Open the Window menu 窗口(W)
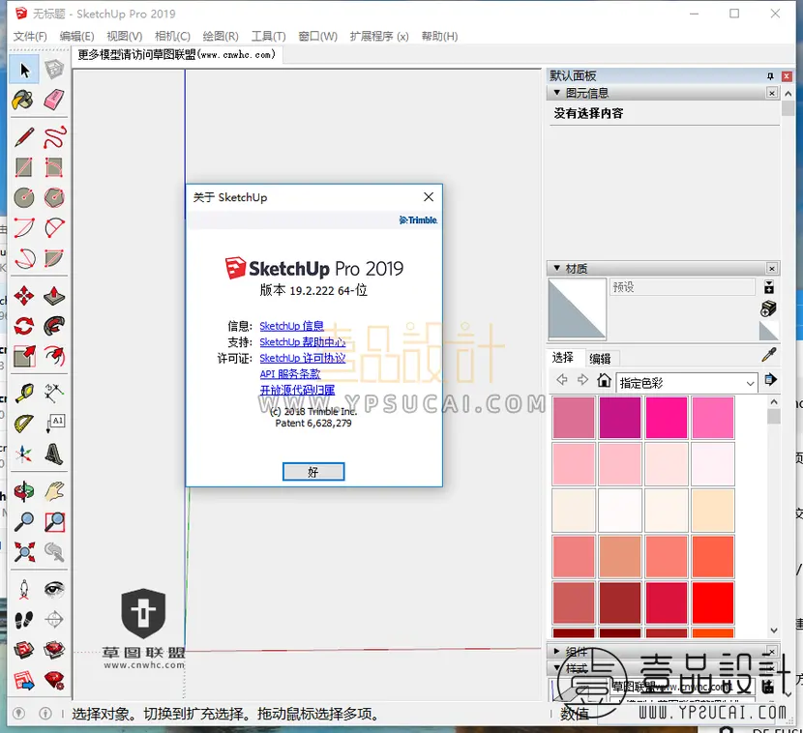 [x=317, y=37]
